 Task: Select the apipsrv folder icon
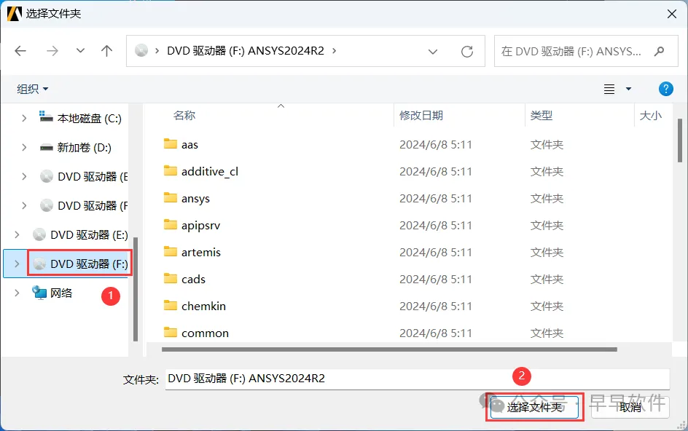[171, 224]
